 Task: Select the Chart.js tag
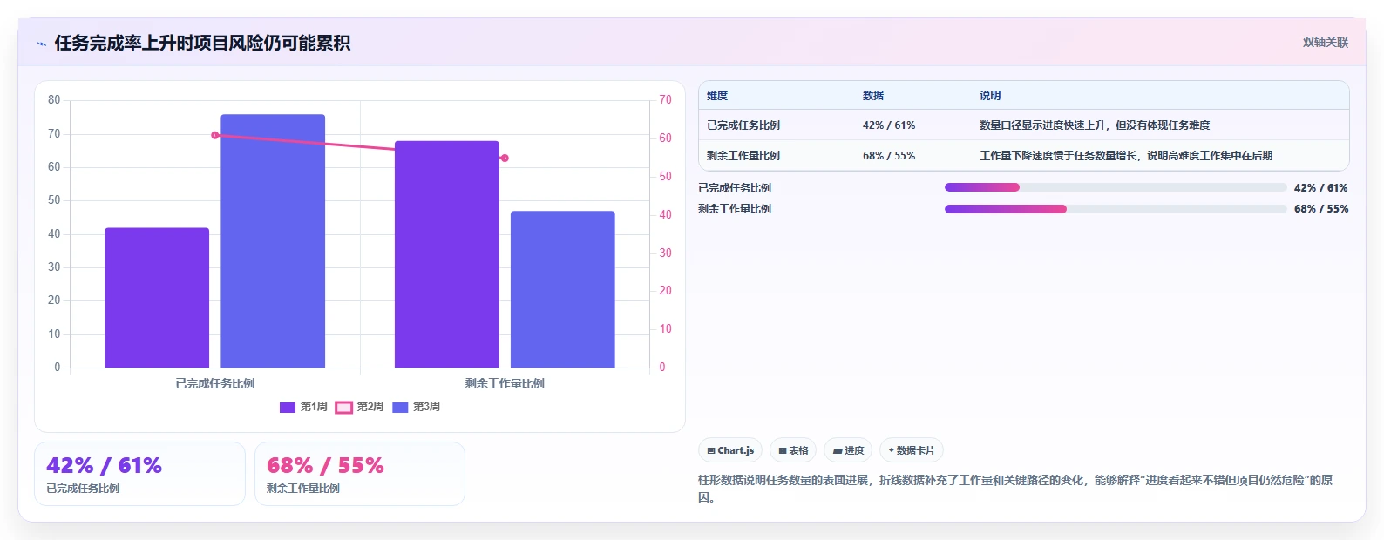(730, 450)
